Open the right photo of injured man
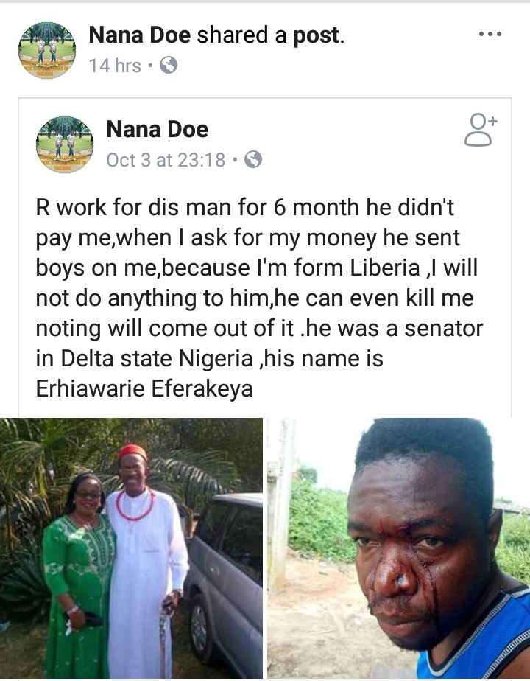Screen dimensions: 530x681 click(398, 548)
